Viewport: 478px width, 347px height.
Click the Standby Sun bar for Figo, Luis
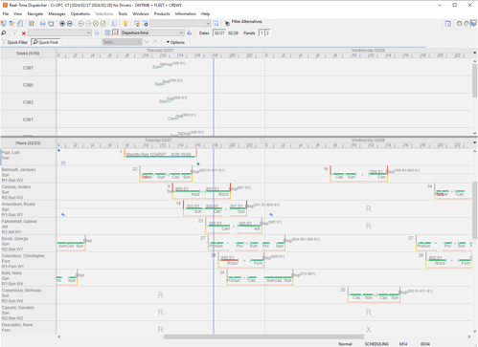point(160,155)
